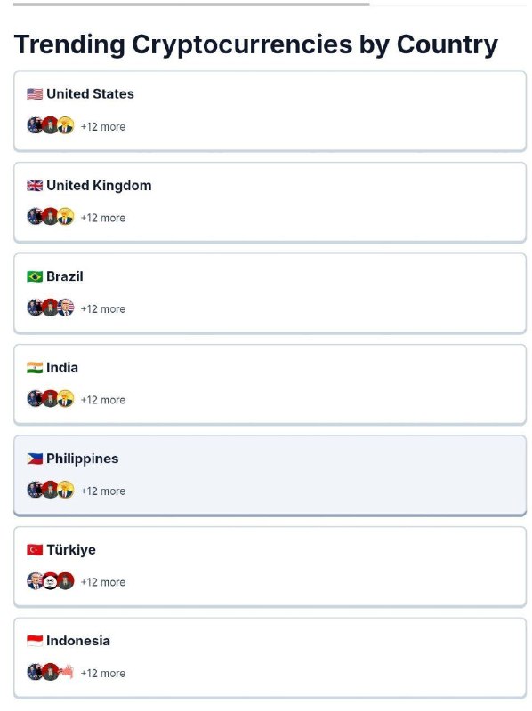
Task: Click the Indonesia flag icon
Action: click(35, 641)
